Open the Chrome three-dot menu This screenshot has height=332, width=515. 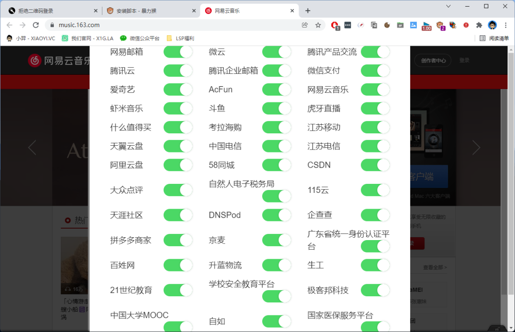505,25
